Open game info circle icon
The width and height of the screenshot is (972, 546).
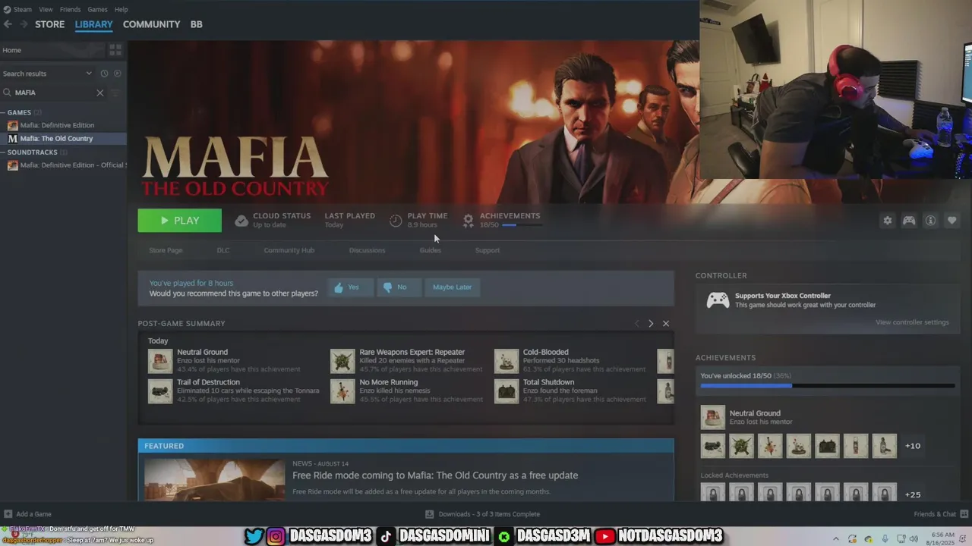pos(930,221)
